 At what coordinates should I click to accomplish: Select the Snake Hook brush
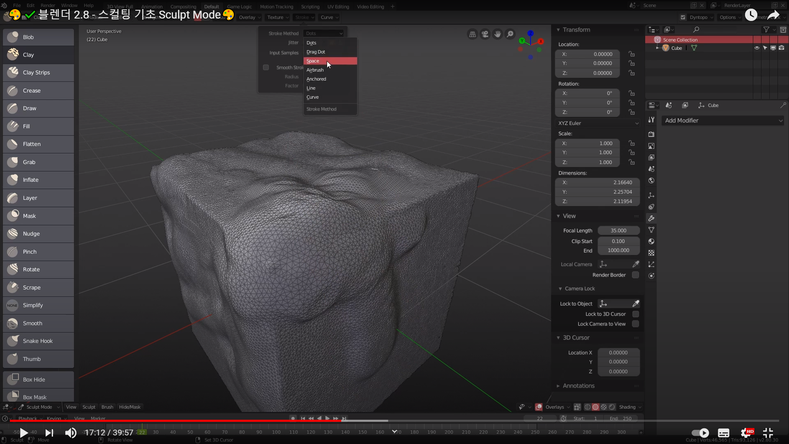point(38,341)
